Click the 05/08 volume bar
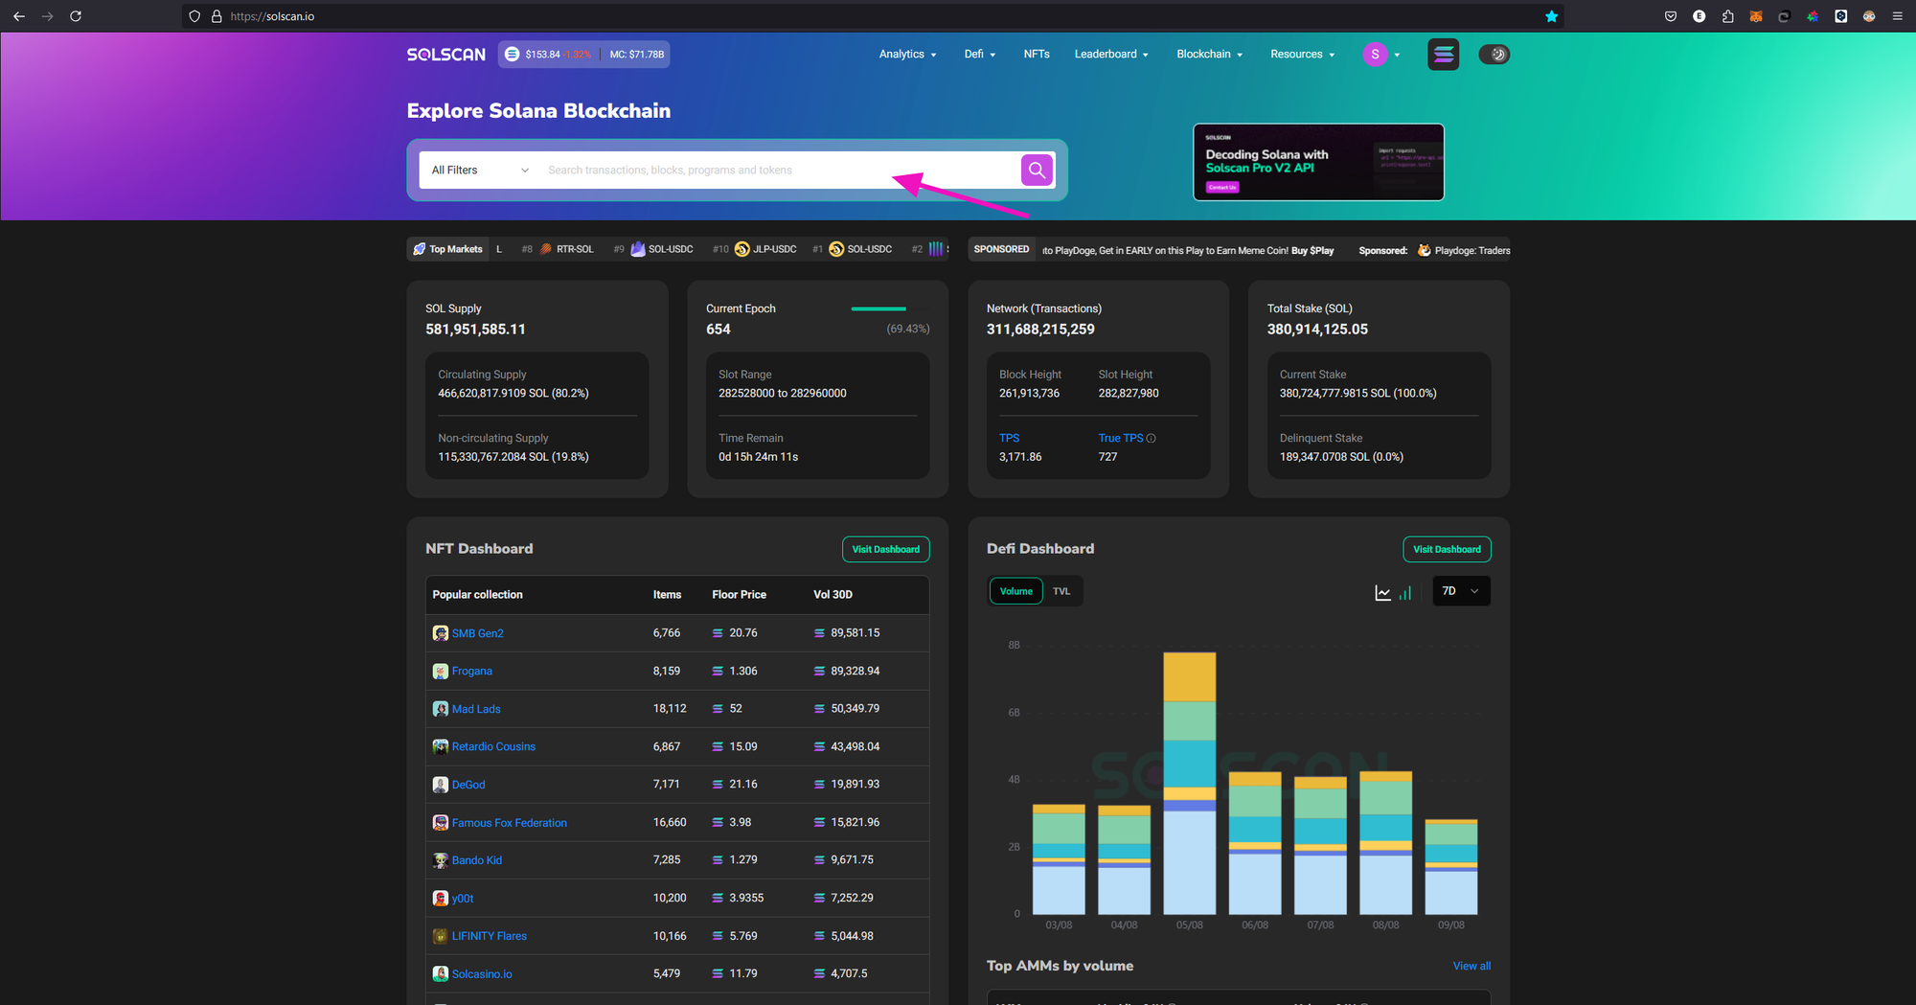Image resolution: width=1916 pixels, height=1005 pixels. click(x=1190, y=783)
